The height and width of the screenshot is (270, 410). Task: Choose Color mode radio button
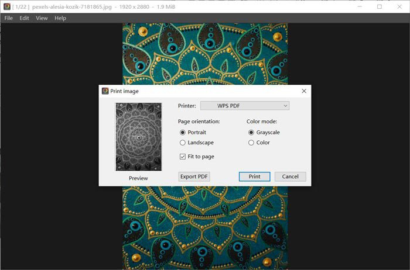coord(251,143)
